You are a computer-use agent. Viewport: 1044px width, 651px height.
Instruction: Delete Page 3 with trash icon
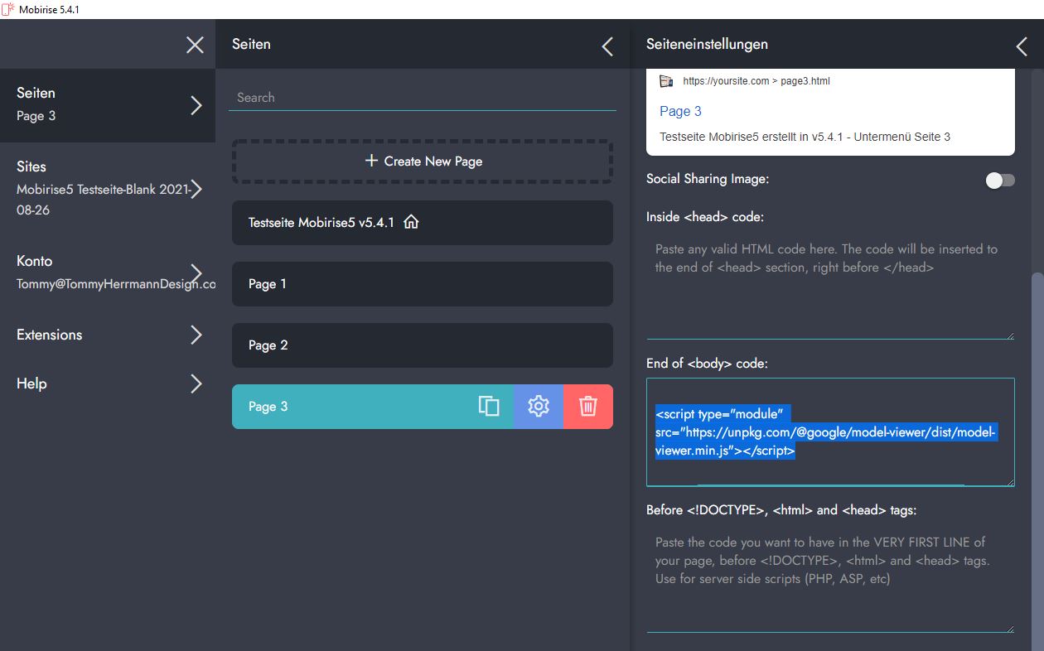pos(588,406)
